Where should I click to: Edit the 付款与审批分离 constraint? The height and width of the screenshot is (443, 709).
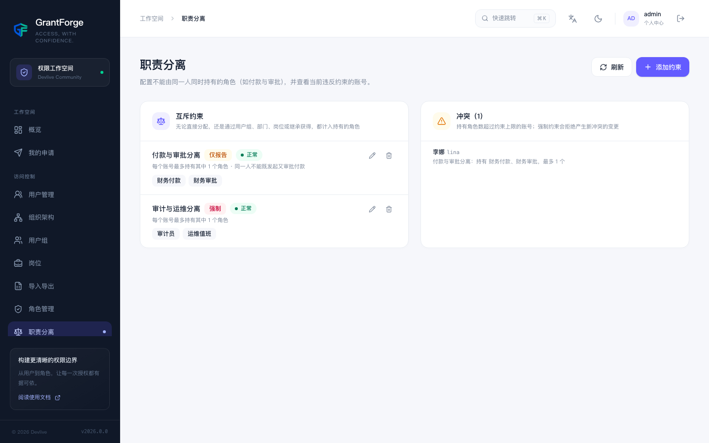[372, 156]
